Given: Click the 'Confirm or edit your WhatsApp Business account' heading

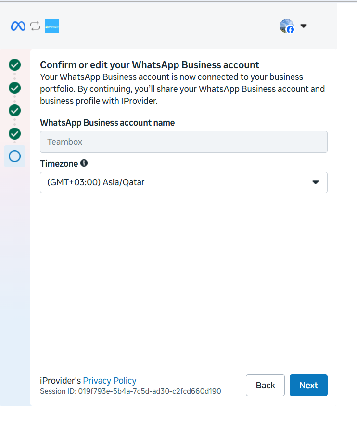Looking at the screenshot, I should (150, 65).
